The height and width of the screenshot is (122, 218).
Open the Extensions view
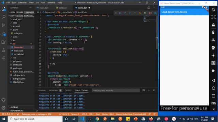click(x=3, y=42)
